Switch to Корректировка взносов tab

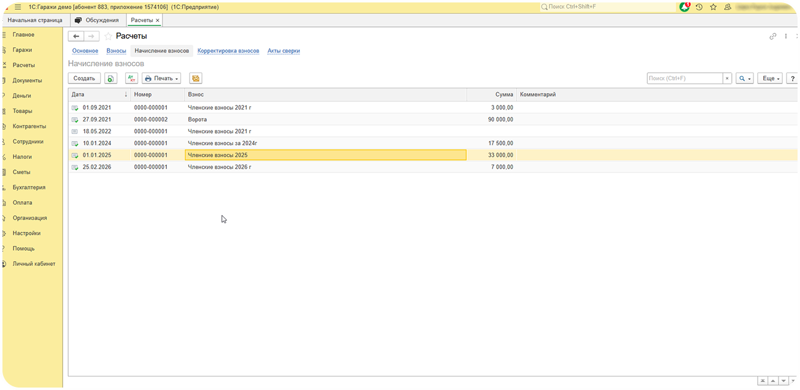click(x=228, y=51)
